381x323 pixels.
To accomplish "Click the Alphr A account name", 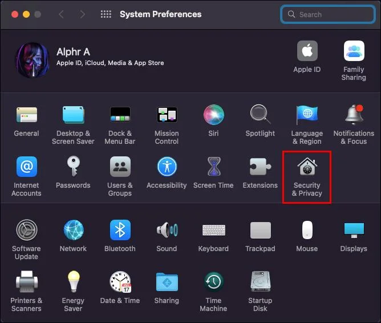I will [x=73, y=52].
